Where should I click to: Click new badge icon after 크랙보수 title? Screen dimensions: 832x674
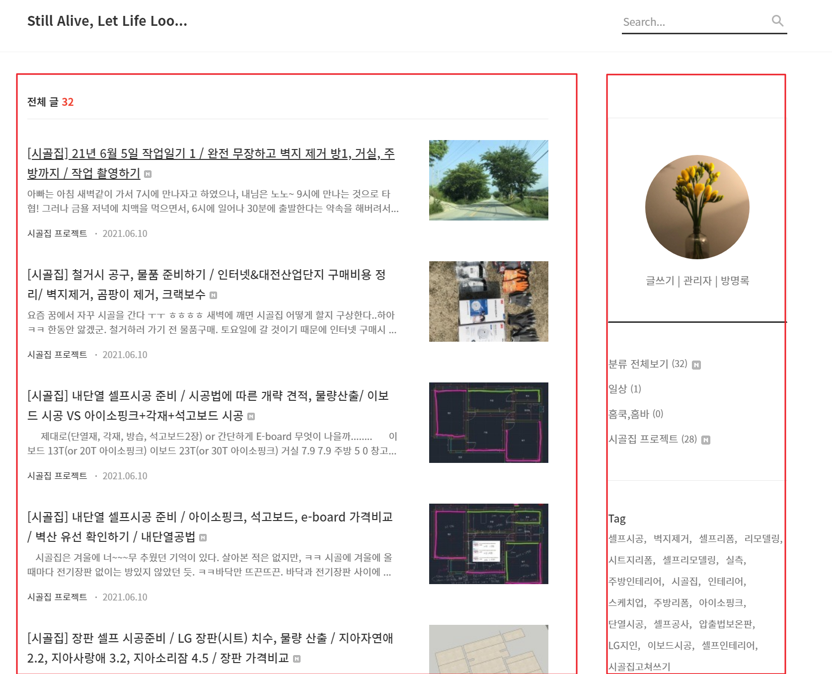point(213,295)
